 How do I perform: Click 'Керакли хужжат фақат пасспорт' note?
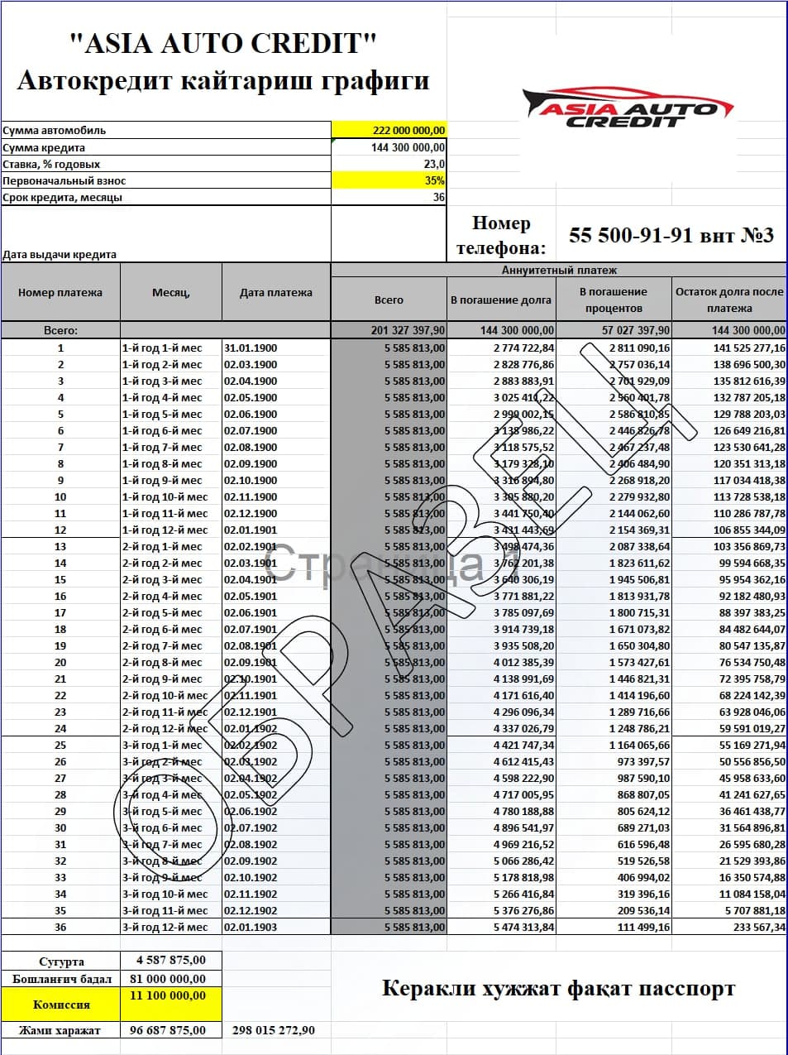tap(558, 989)
